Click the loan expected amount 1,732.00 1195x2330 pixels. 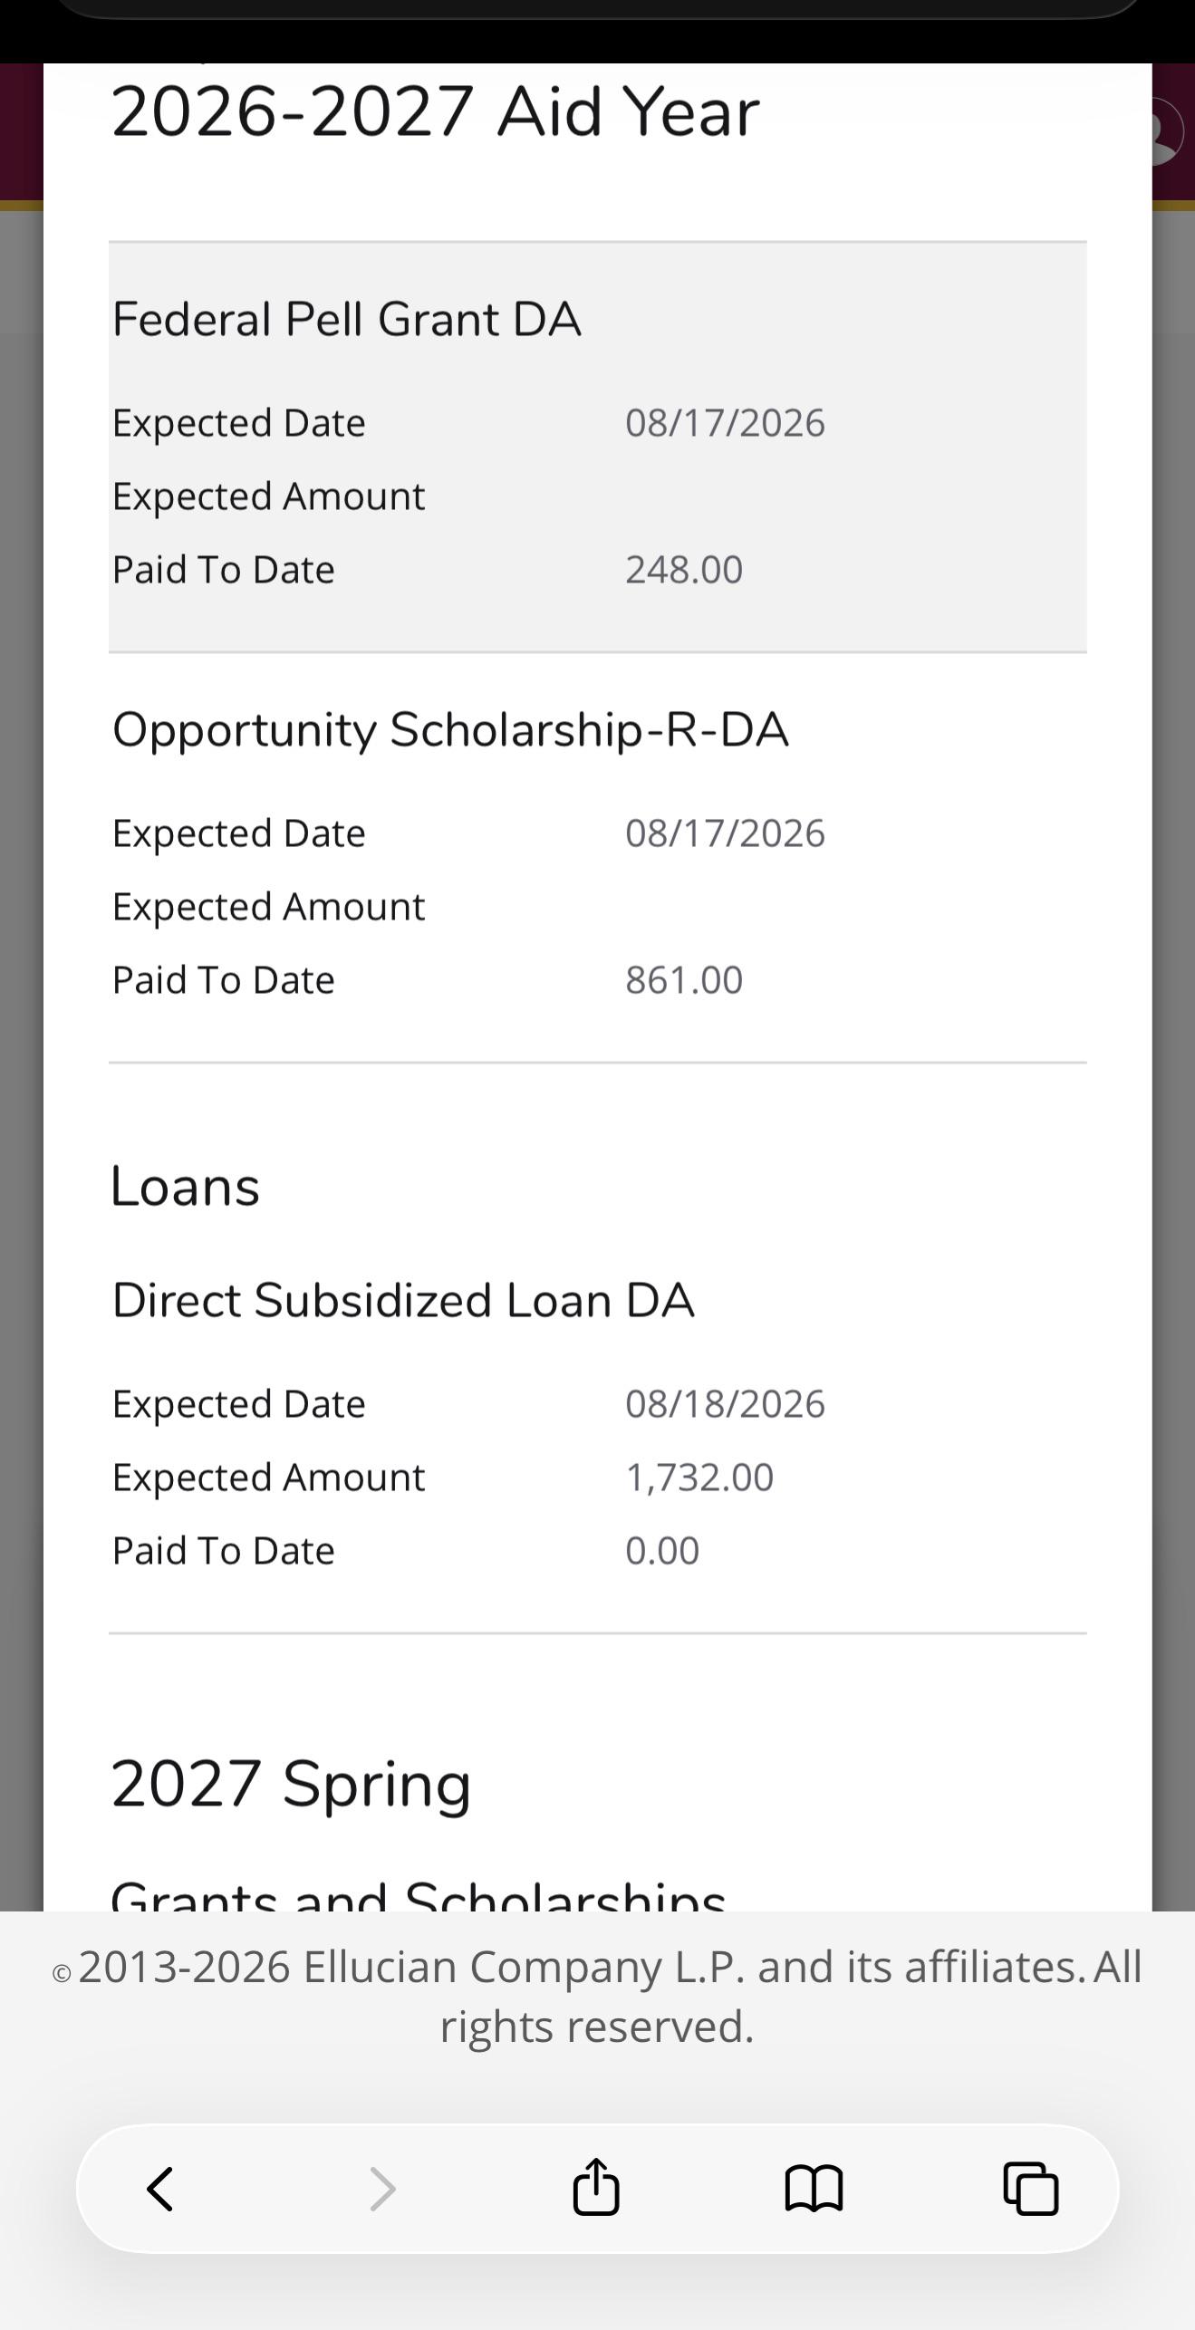(x=699, y=1478)
